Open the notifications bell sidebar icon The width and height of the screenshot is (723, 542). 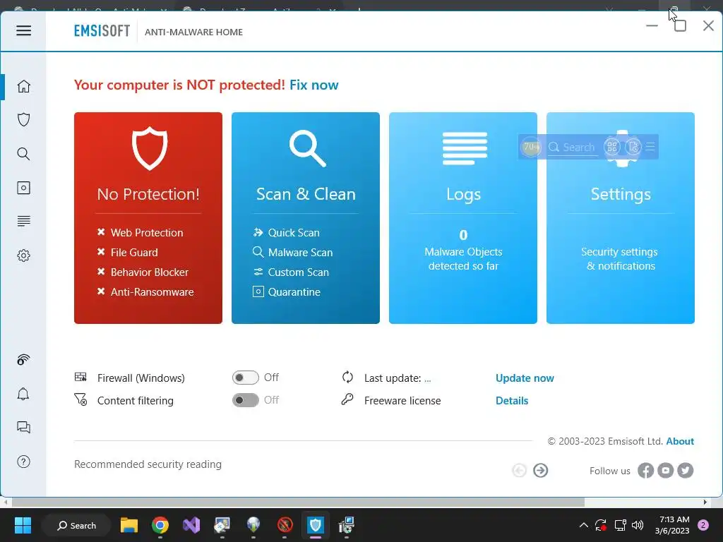click(23, 394)
